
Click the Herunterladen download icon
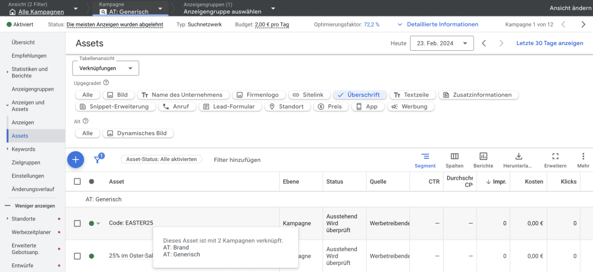click(x=519, y=156)
